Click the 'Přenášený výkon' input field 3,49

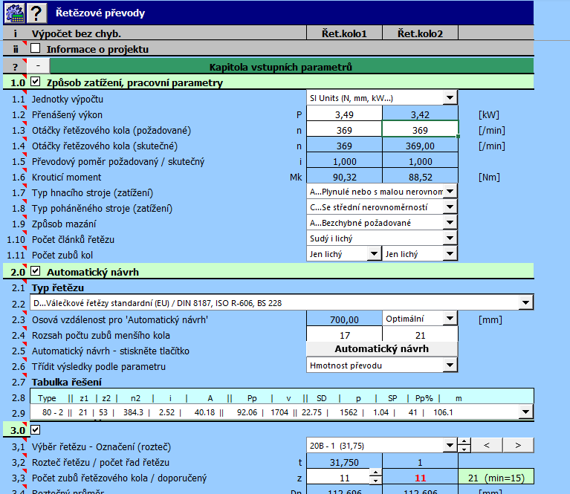pyautogui.click(x=344, y=114)
